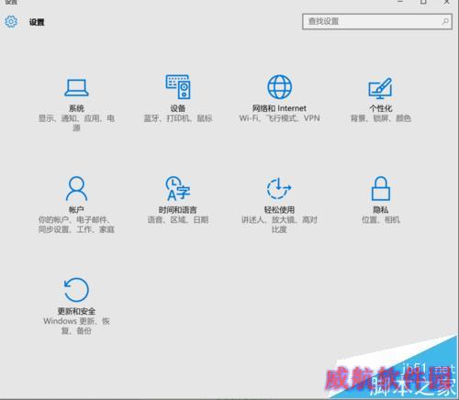This screenshot has width=459, height=400.
Task: Open the 帐户 person icon
Action: (x=76, y=188)
